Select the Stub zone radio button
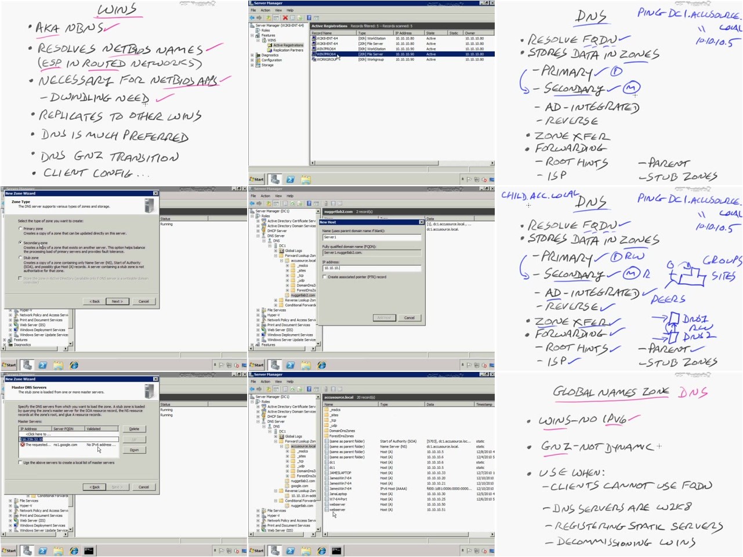 [20, 258]
